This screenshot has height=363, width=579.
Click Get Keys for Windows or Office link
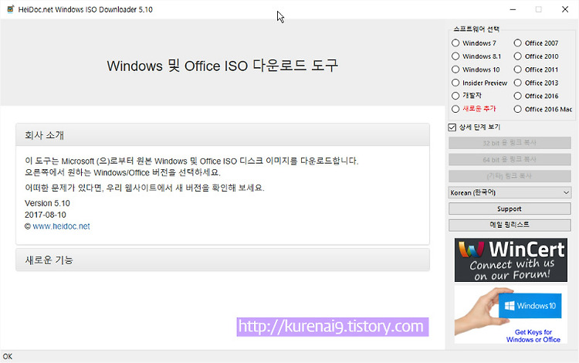tap(533, 336)
